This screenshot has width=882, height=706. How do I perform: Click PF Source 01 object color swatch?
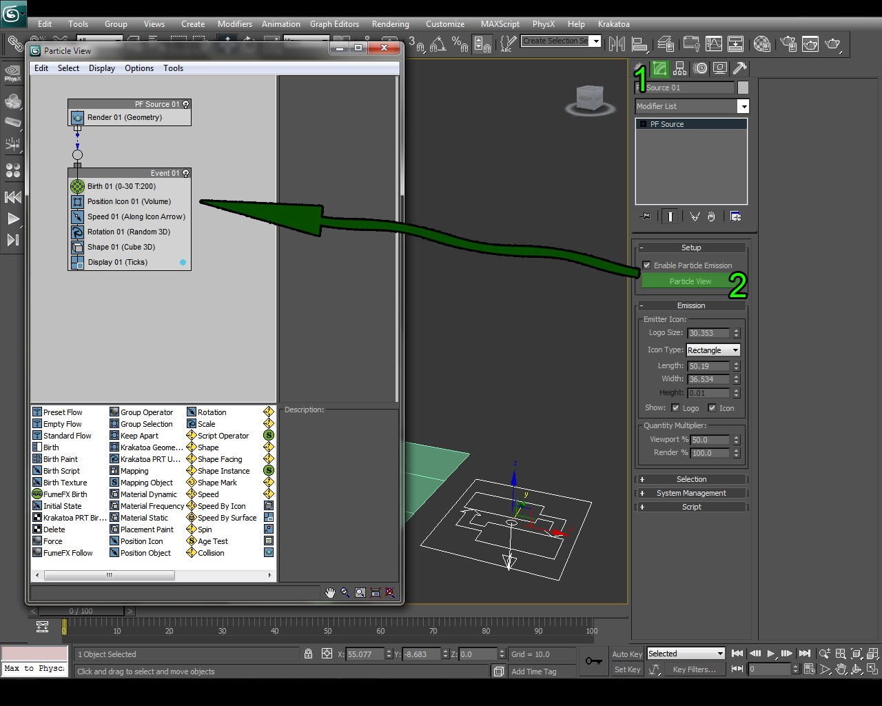point(743,88)
